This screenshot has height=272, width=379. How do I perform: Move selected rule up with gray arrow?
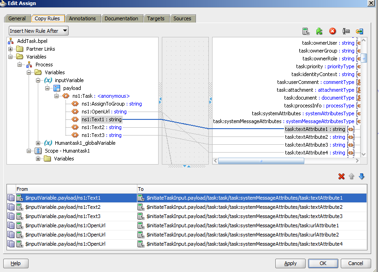coord(351,177)
